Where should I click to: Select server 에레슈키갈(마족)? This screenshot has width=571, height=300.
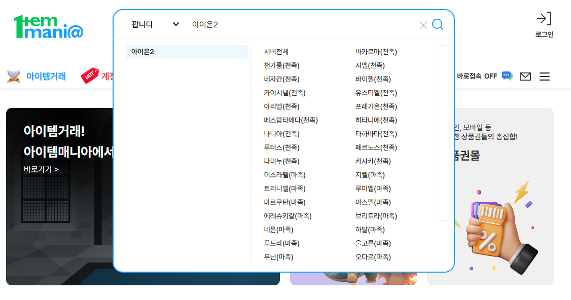point(288,216)
